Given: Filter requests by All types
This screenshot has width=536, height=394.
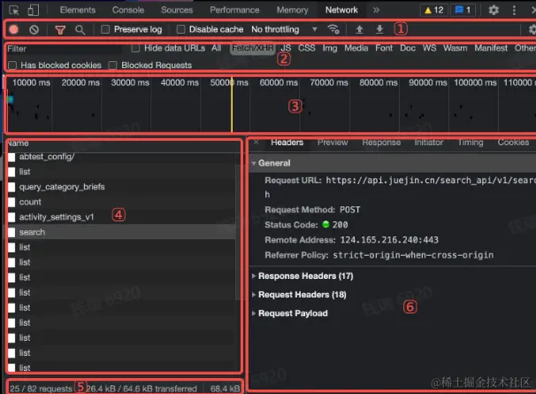Looking at the screenshot, I should (x=216, y=48).
